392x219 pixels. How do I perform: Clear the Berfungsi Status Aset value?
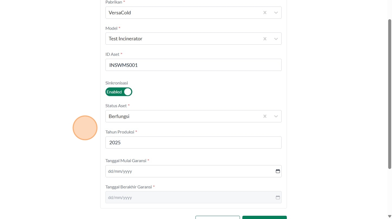[265, 116]
